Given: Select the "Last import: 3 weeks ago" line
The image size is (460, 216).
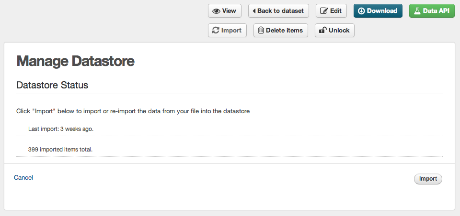Looking at the screenshot, I should tap(61, 129).
